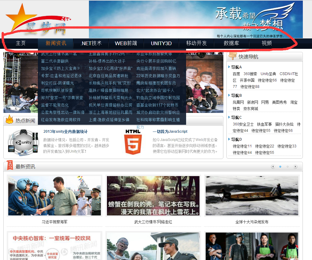Open dropdown link 高铁：噪音像猫咪喘息

[x=108, y=90]
